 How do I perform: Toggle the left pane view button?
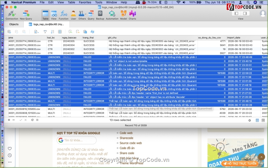(x=236, y=13)
